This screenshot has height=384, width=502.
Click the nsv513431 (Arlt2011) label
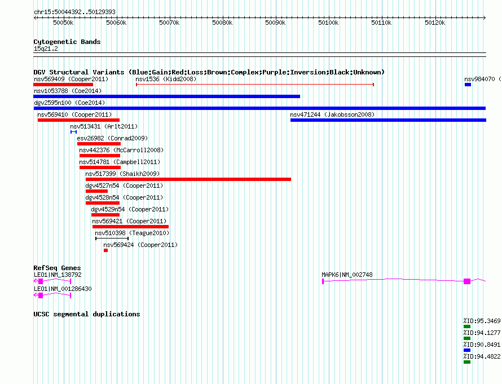coord(104,126)
